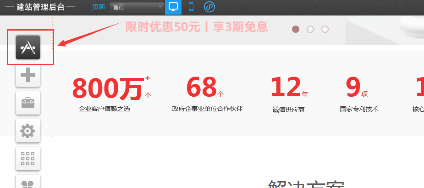Viewport: 424px width, 188px height.
Task: Select the first filled carousel dot
Action: [x=296, y=29]
